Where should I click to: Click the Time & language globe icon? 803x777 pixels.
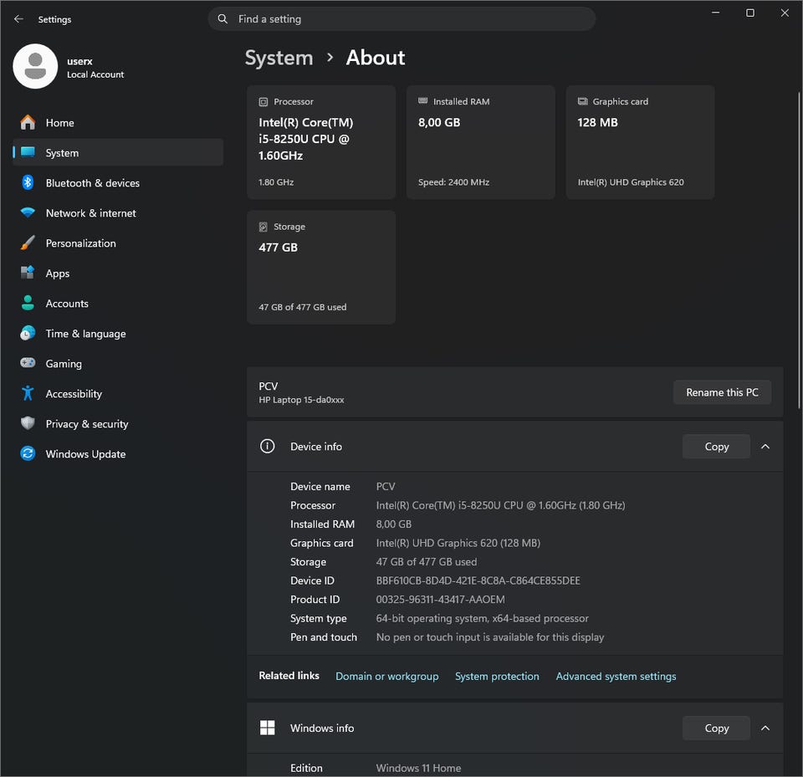pyautogui.click(x=28, y=333)
